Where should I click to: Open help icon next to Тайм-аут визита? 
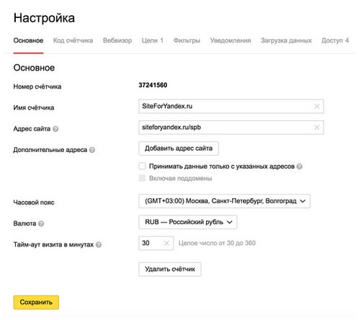99,245
